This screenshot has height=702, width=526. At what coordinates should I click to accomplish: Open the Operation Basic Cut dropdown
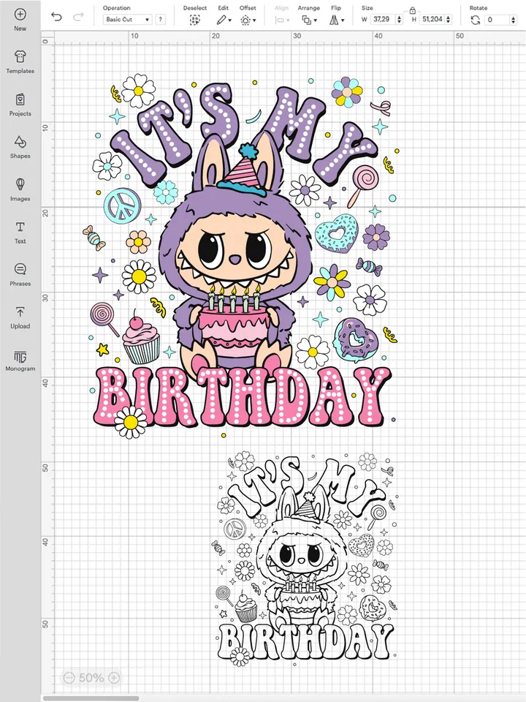pyautogui.click(x=127, y=20)
